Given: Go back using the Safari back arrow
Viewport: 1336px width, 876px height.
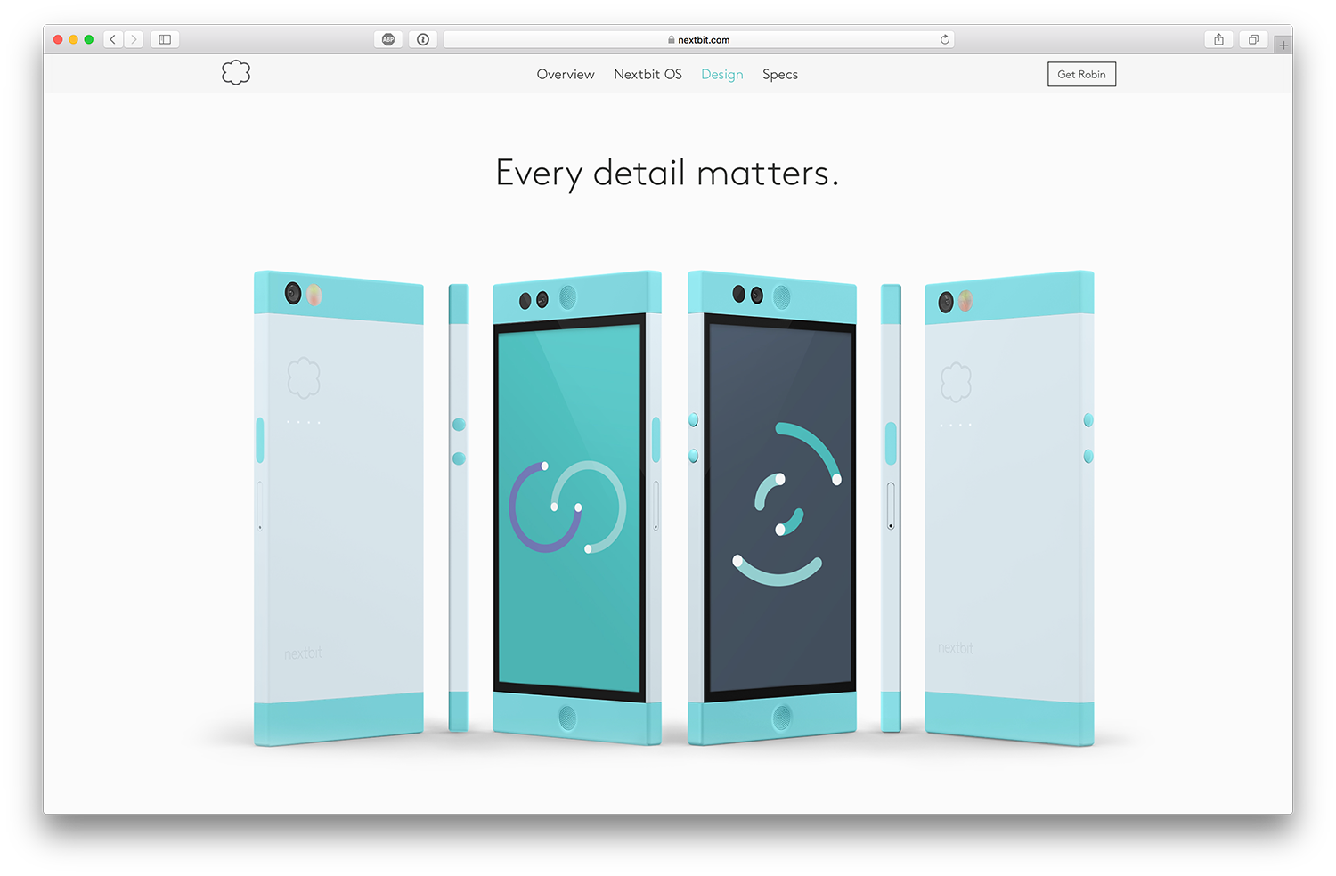Looking at the screenshot, I should point(113,39).
